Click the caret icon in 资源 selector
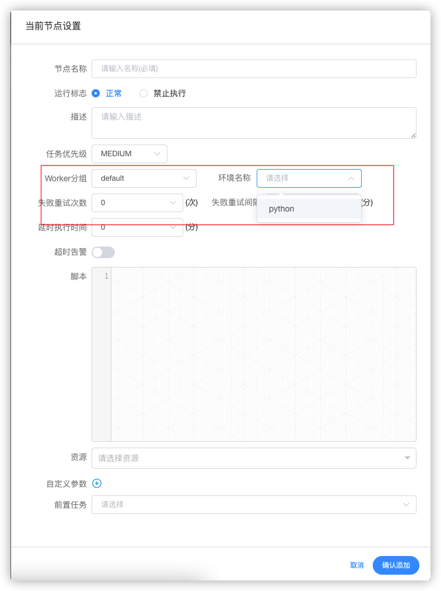This screenshot has height=591, width=441. click(407, 458)
